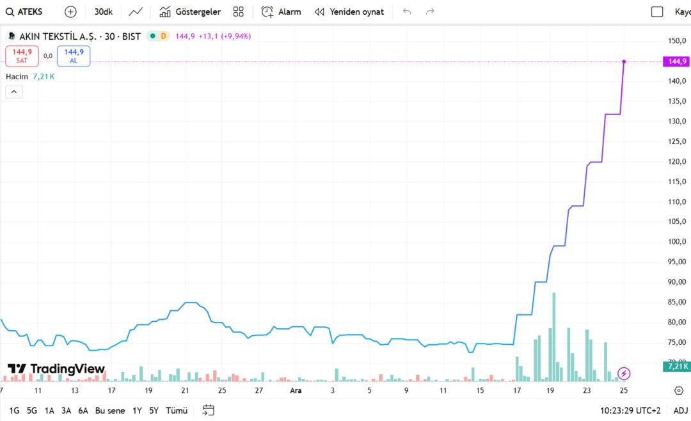Select the Bu sene range tab
This screenshot has width=691, height=421.
pyautogui.click(x=110, y=411)
